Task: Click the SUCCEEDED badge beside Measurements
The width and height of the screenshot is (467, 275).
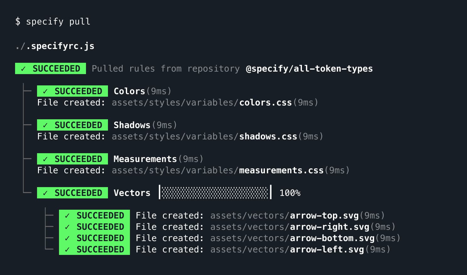Action: tap(72, 159)
